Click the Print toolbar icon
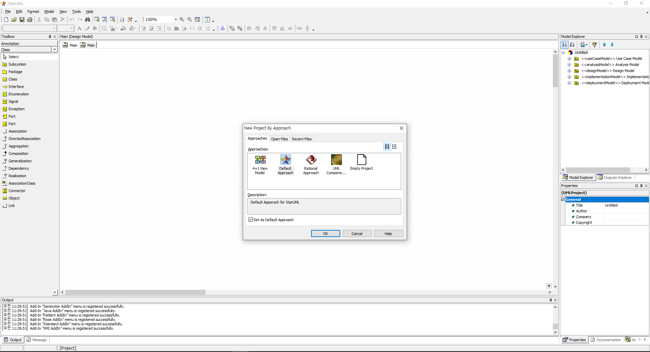Screen dimensions: 650x352 pyautogui.click(x=30, y=20)
